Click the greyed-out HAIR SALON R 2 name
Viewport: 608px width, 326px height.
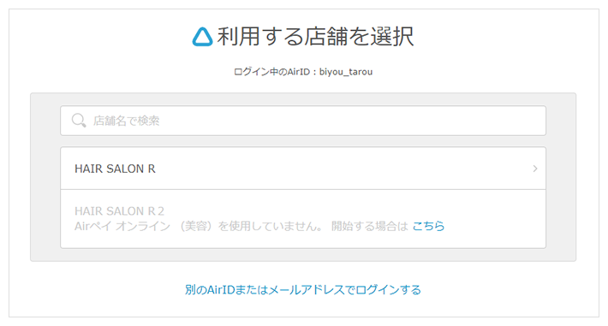(x=119, y=210)
